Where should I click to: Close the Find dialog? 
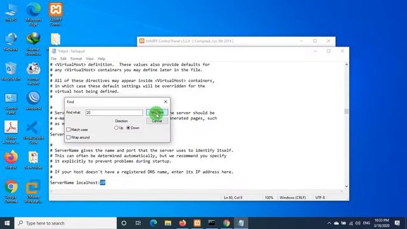(x=165, y=102)
